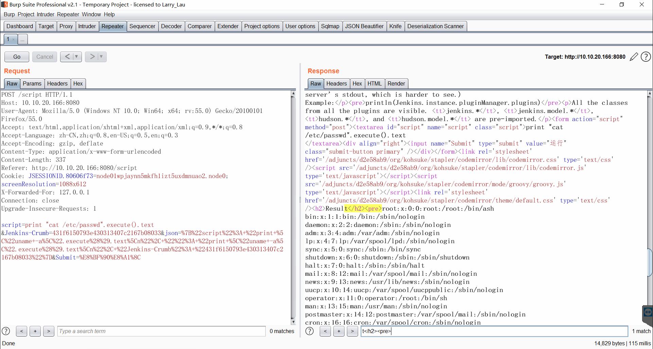653x349 pixels.
Task: Click response pane vertical scrollbar thumb
Action: tap(650, 262)
